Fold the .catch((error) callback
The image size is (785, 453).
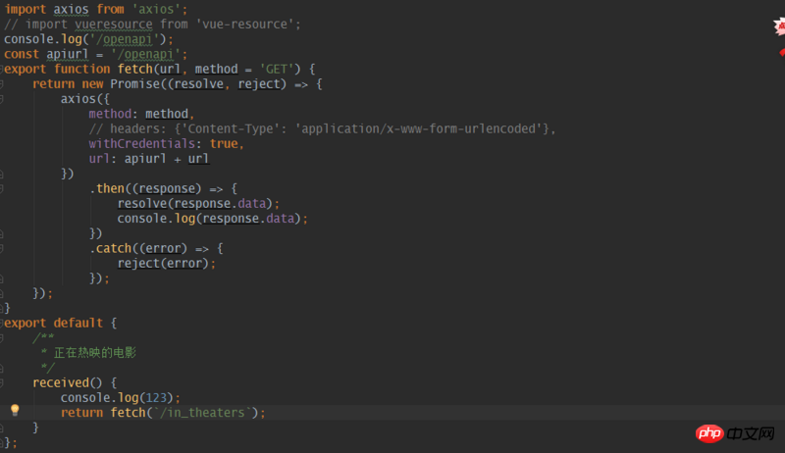(2, 248)
